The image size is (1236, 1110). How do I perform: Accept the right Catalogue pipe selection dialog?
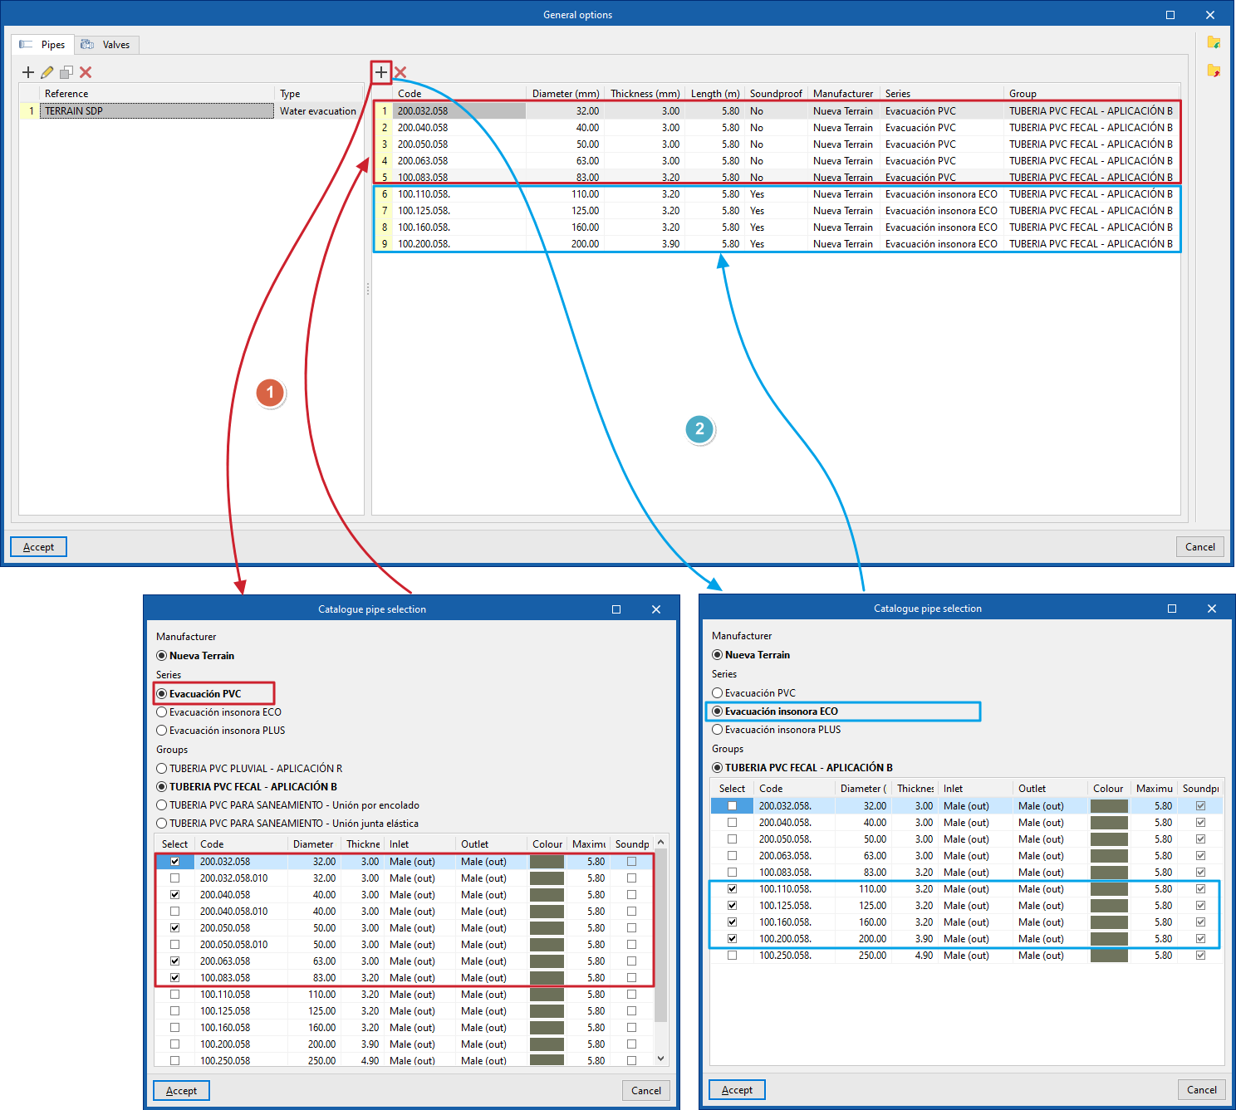737,1090
